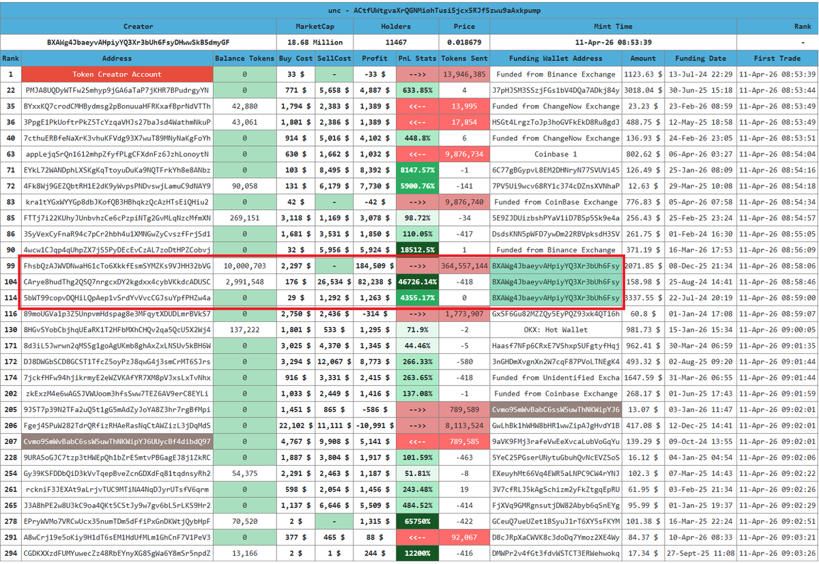The width and height of the screenshot is (819, 564).
Task: Click the 46726.14% PnL cell
Action: pos(418,282)
